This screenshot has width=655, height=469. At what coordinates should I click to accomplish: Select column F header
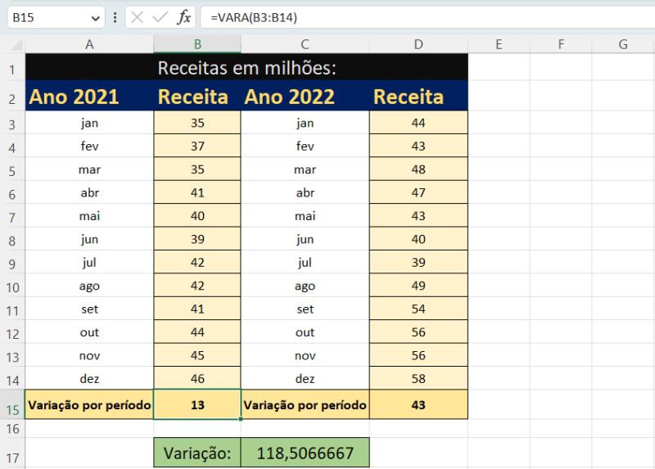point(561,44)
